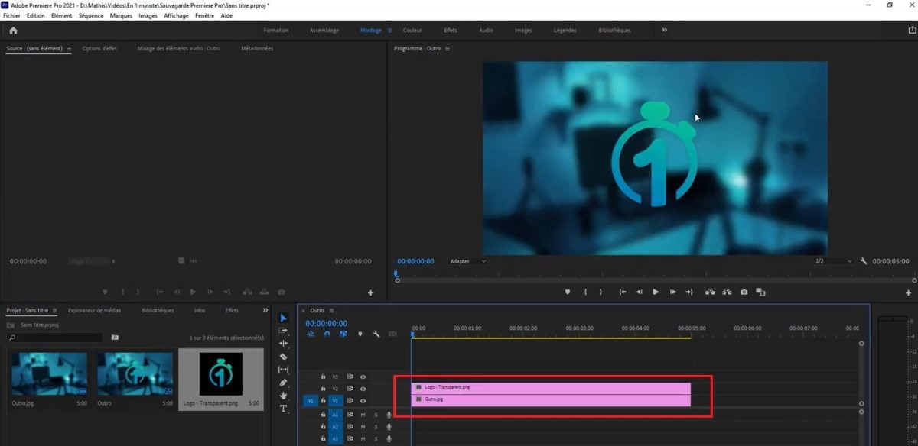Select the Type text tool

[283, 409]
